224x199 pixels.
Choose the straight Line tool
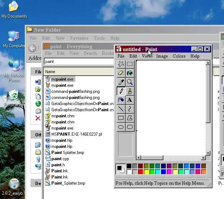[121, 109]
